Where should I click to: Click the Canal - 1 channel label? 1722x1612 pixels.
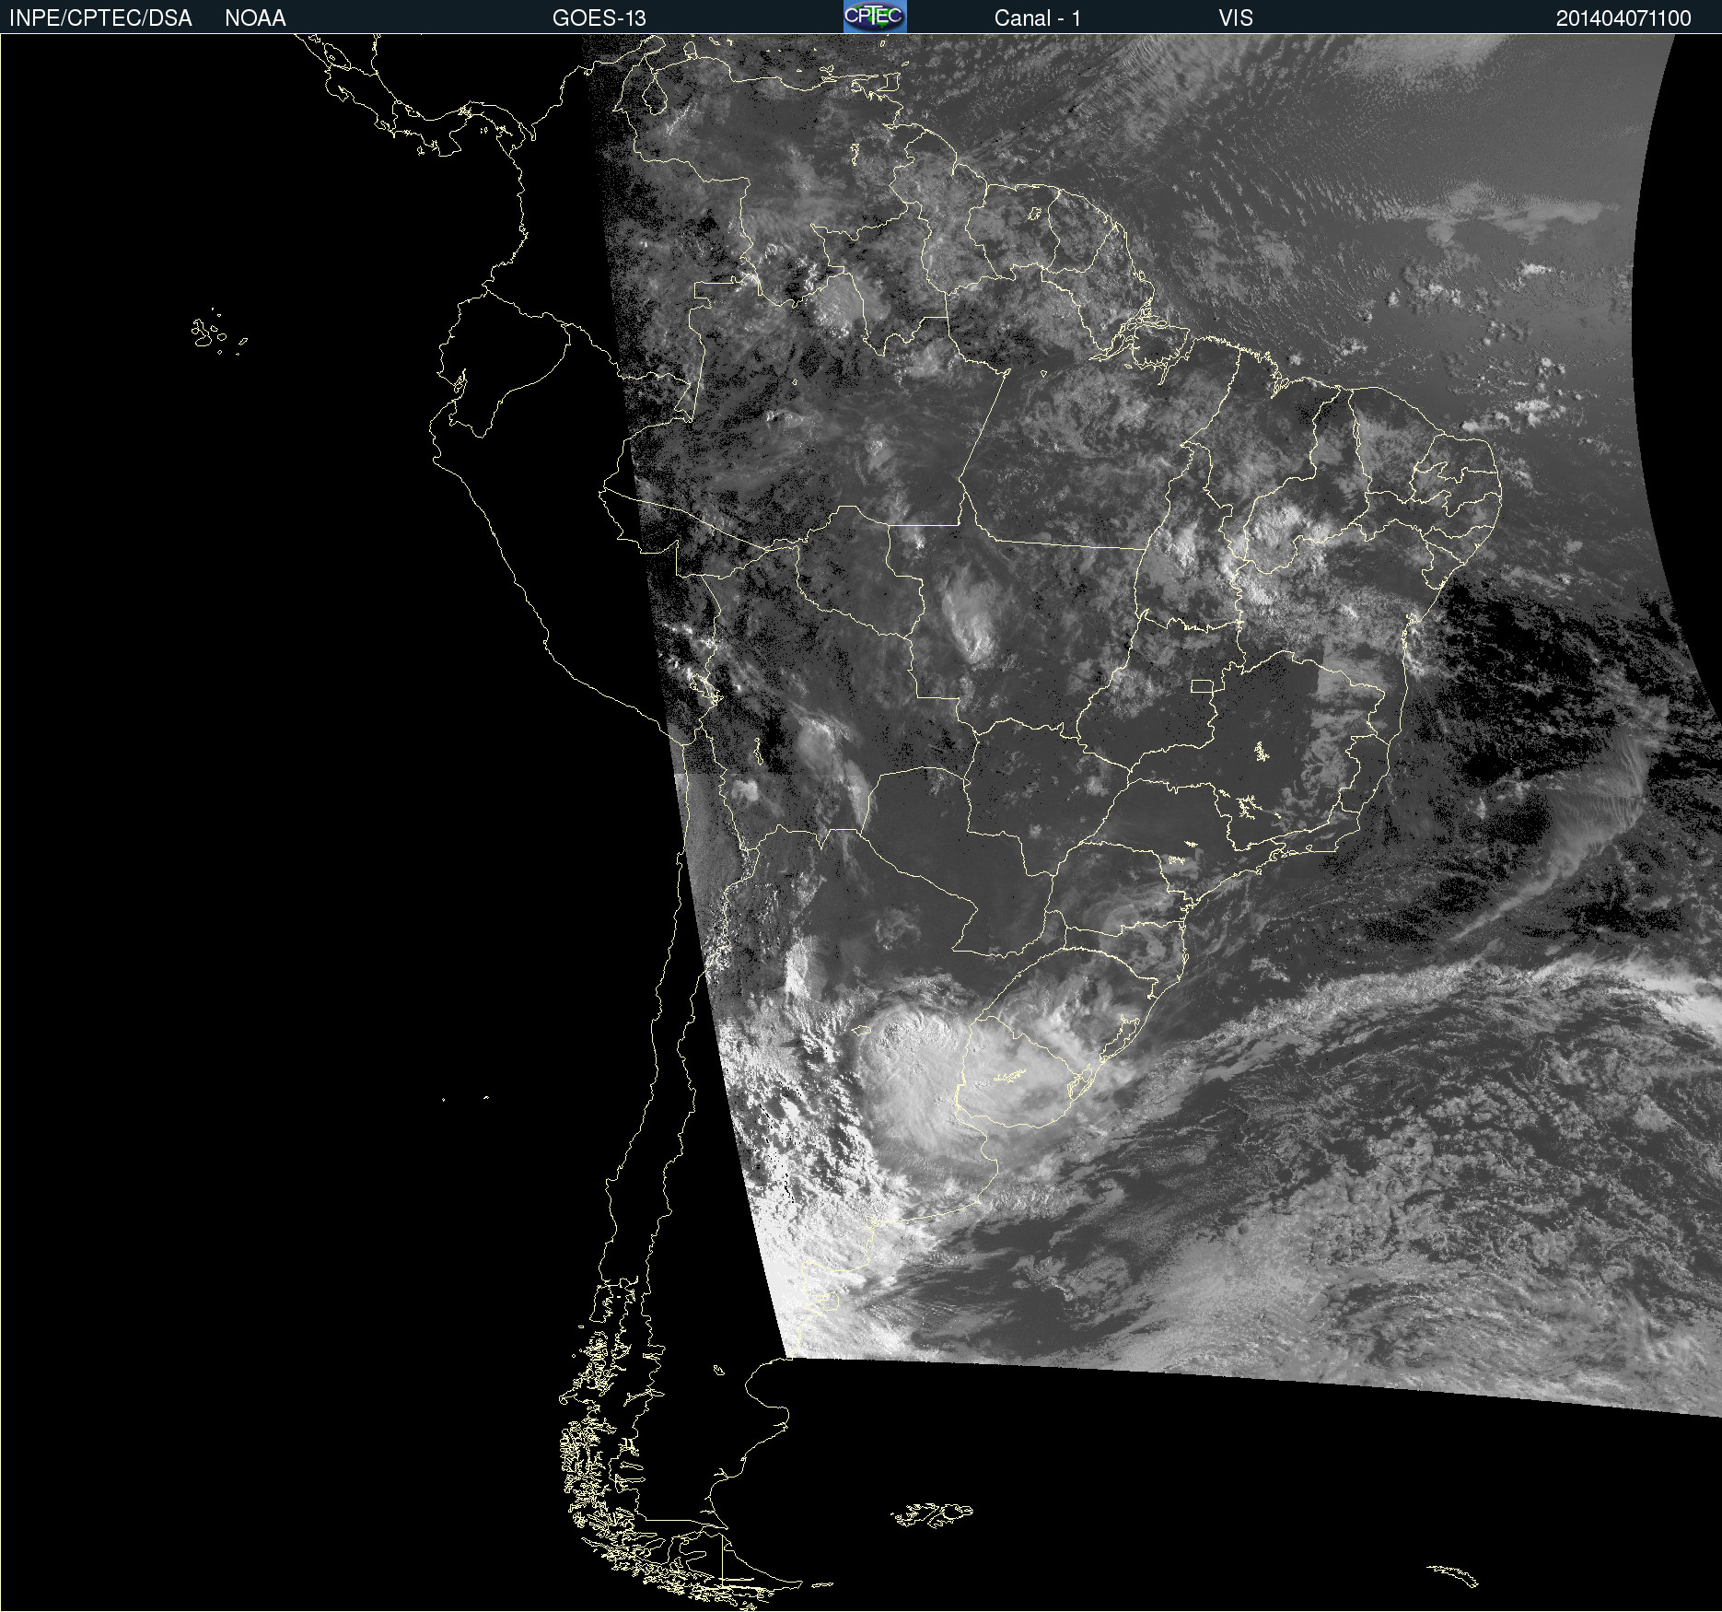point(1038,18)
